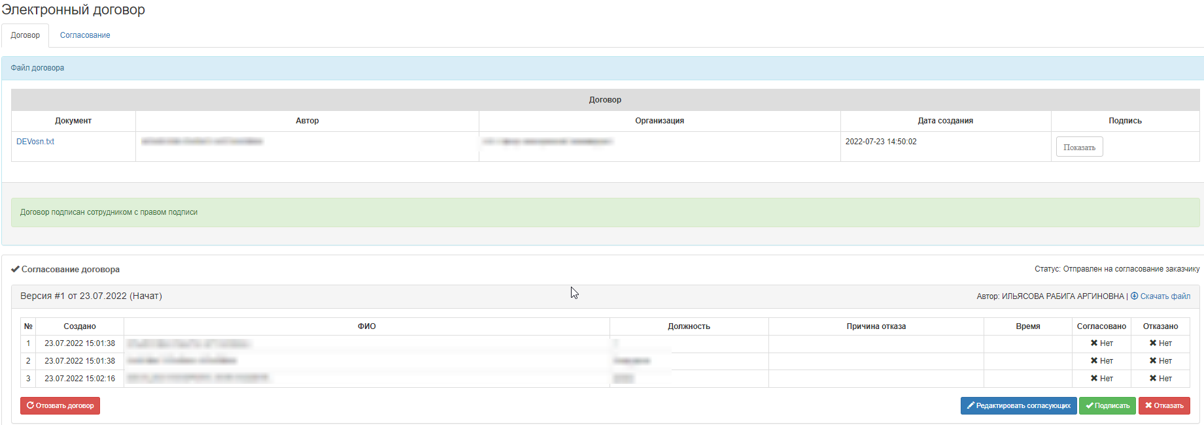This screenshot has width=1204, height=425.
Task: Click the Версия #1 от 23.07.2022 panel header
Action: [91, 296]
